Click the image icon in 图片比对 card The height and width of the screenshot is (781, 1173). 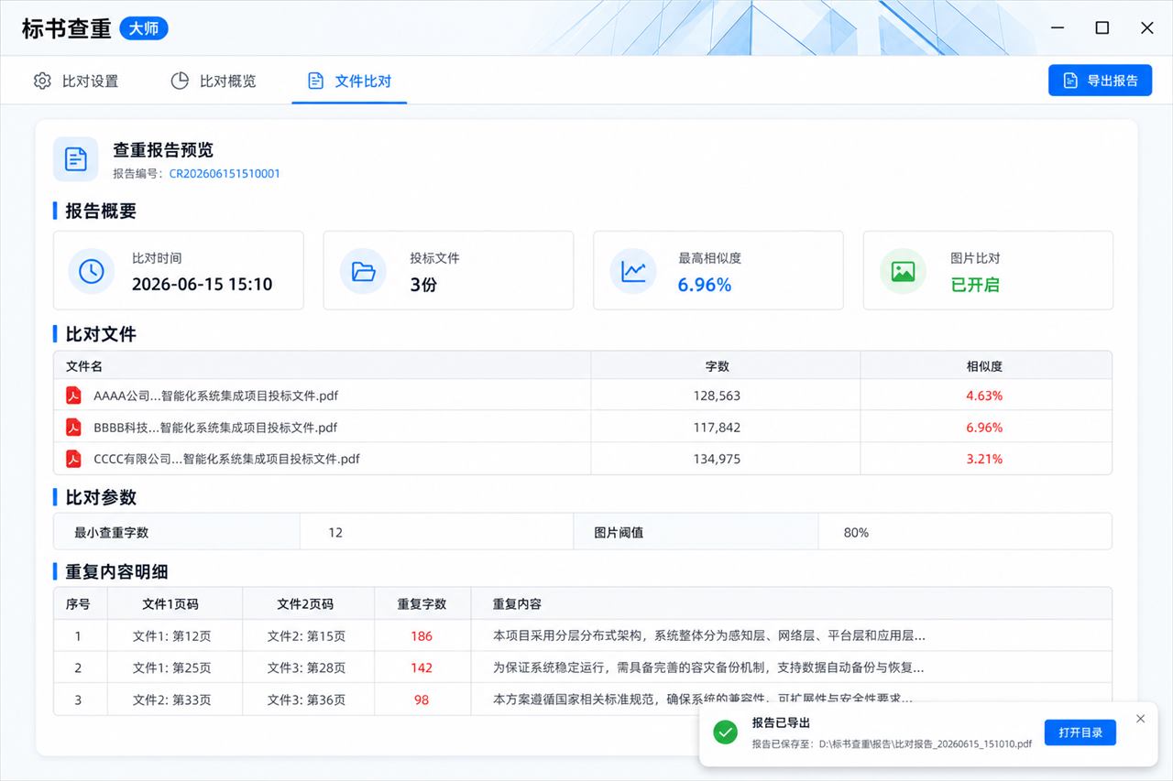[903, 271]
